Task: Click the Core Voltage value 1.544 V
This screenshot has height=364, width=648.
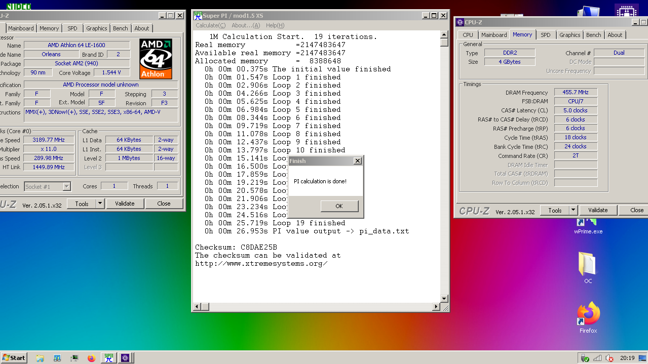Action: click(x=112, y=73)
